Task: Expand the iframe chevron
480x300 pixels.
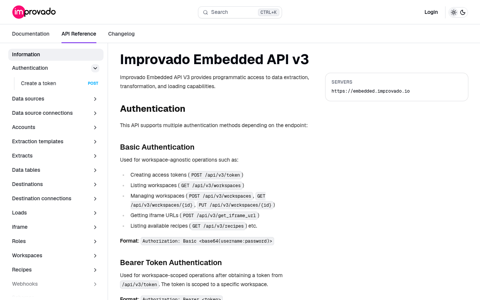Action: [95, 227]
